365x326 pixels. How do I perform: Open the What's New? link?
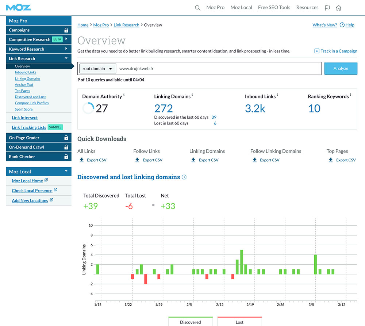pyautogui.click(x=324, y=25)
